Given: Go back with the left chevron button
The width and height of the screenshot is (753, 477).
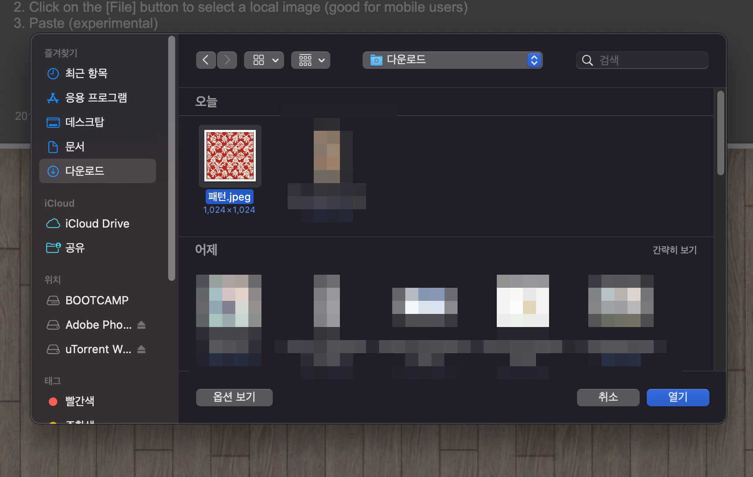Looking at the screenshot, I should (206, 60).
